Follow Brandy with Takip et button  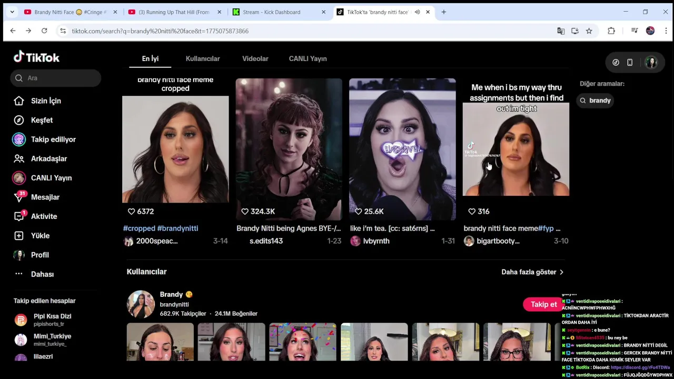click(543, 304)
